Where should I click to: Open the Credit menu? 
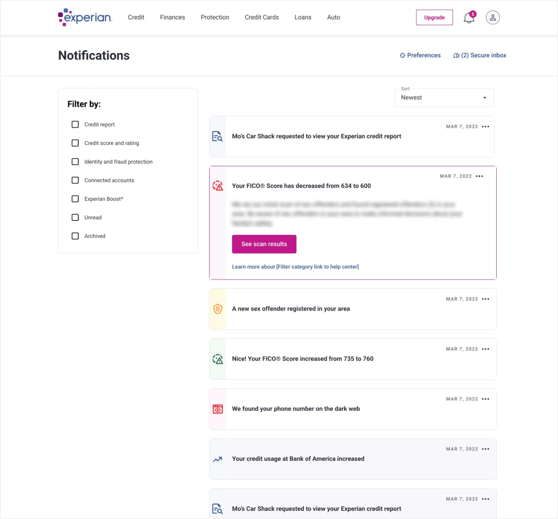(x=136, y=17)
